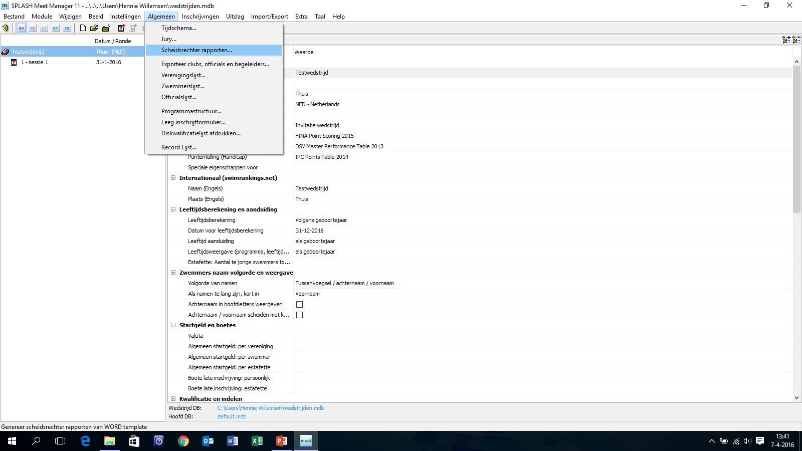The image size is (802, 451).
Task: Toggle 'Achternaam in hoofdletters weergeven' checkbox
Action: [299, 304]
